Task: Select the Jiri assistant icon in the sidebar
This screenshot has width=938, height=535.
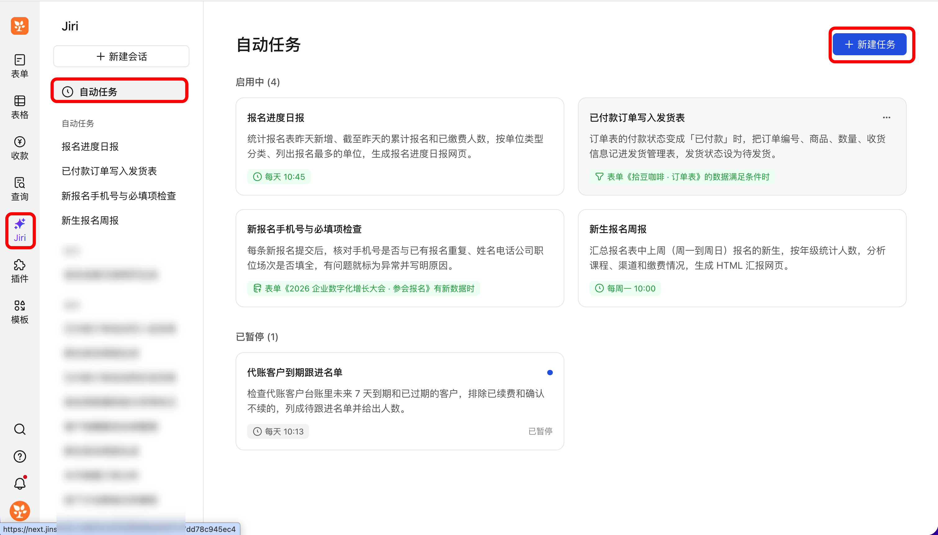Action: coord(20,230)
